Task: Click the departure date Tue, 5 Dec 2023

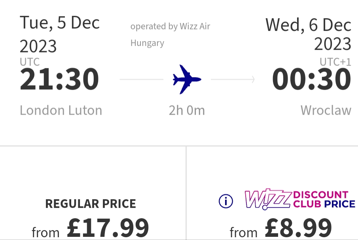Action: click(60, 34)
